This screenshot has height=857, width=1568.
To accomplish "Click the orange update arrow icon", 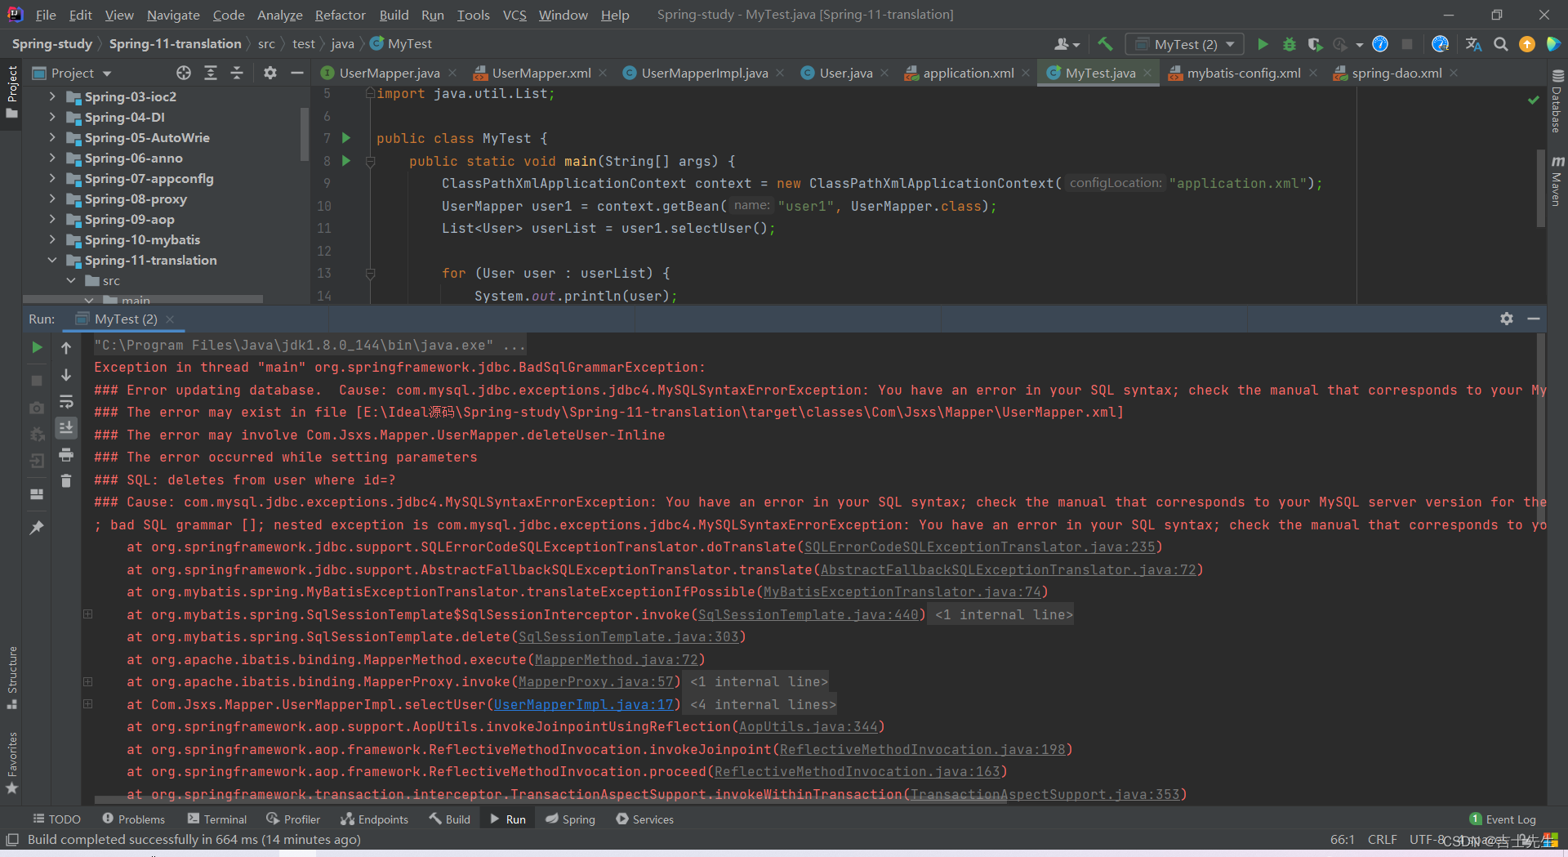I will point(1526,44).
